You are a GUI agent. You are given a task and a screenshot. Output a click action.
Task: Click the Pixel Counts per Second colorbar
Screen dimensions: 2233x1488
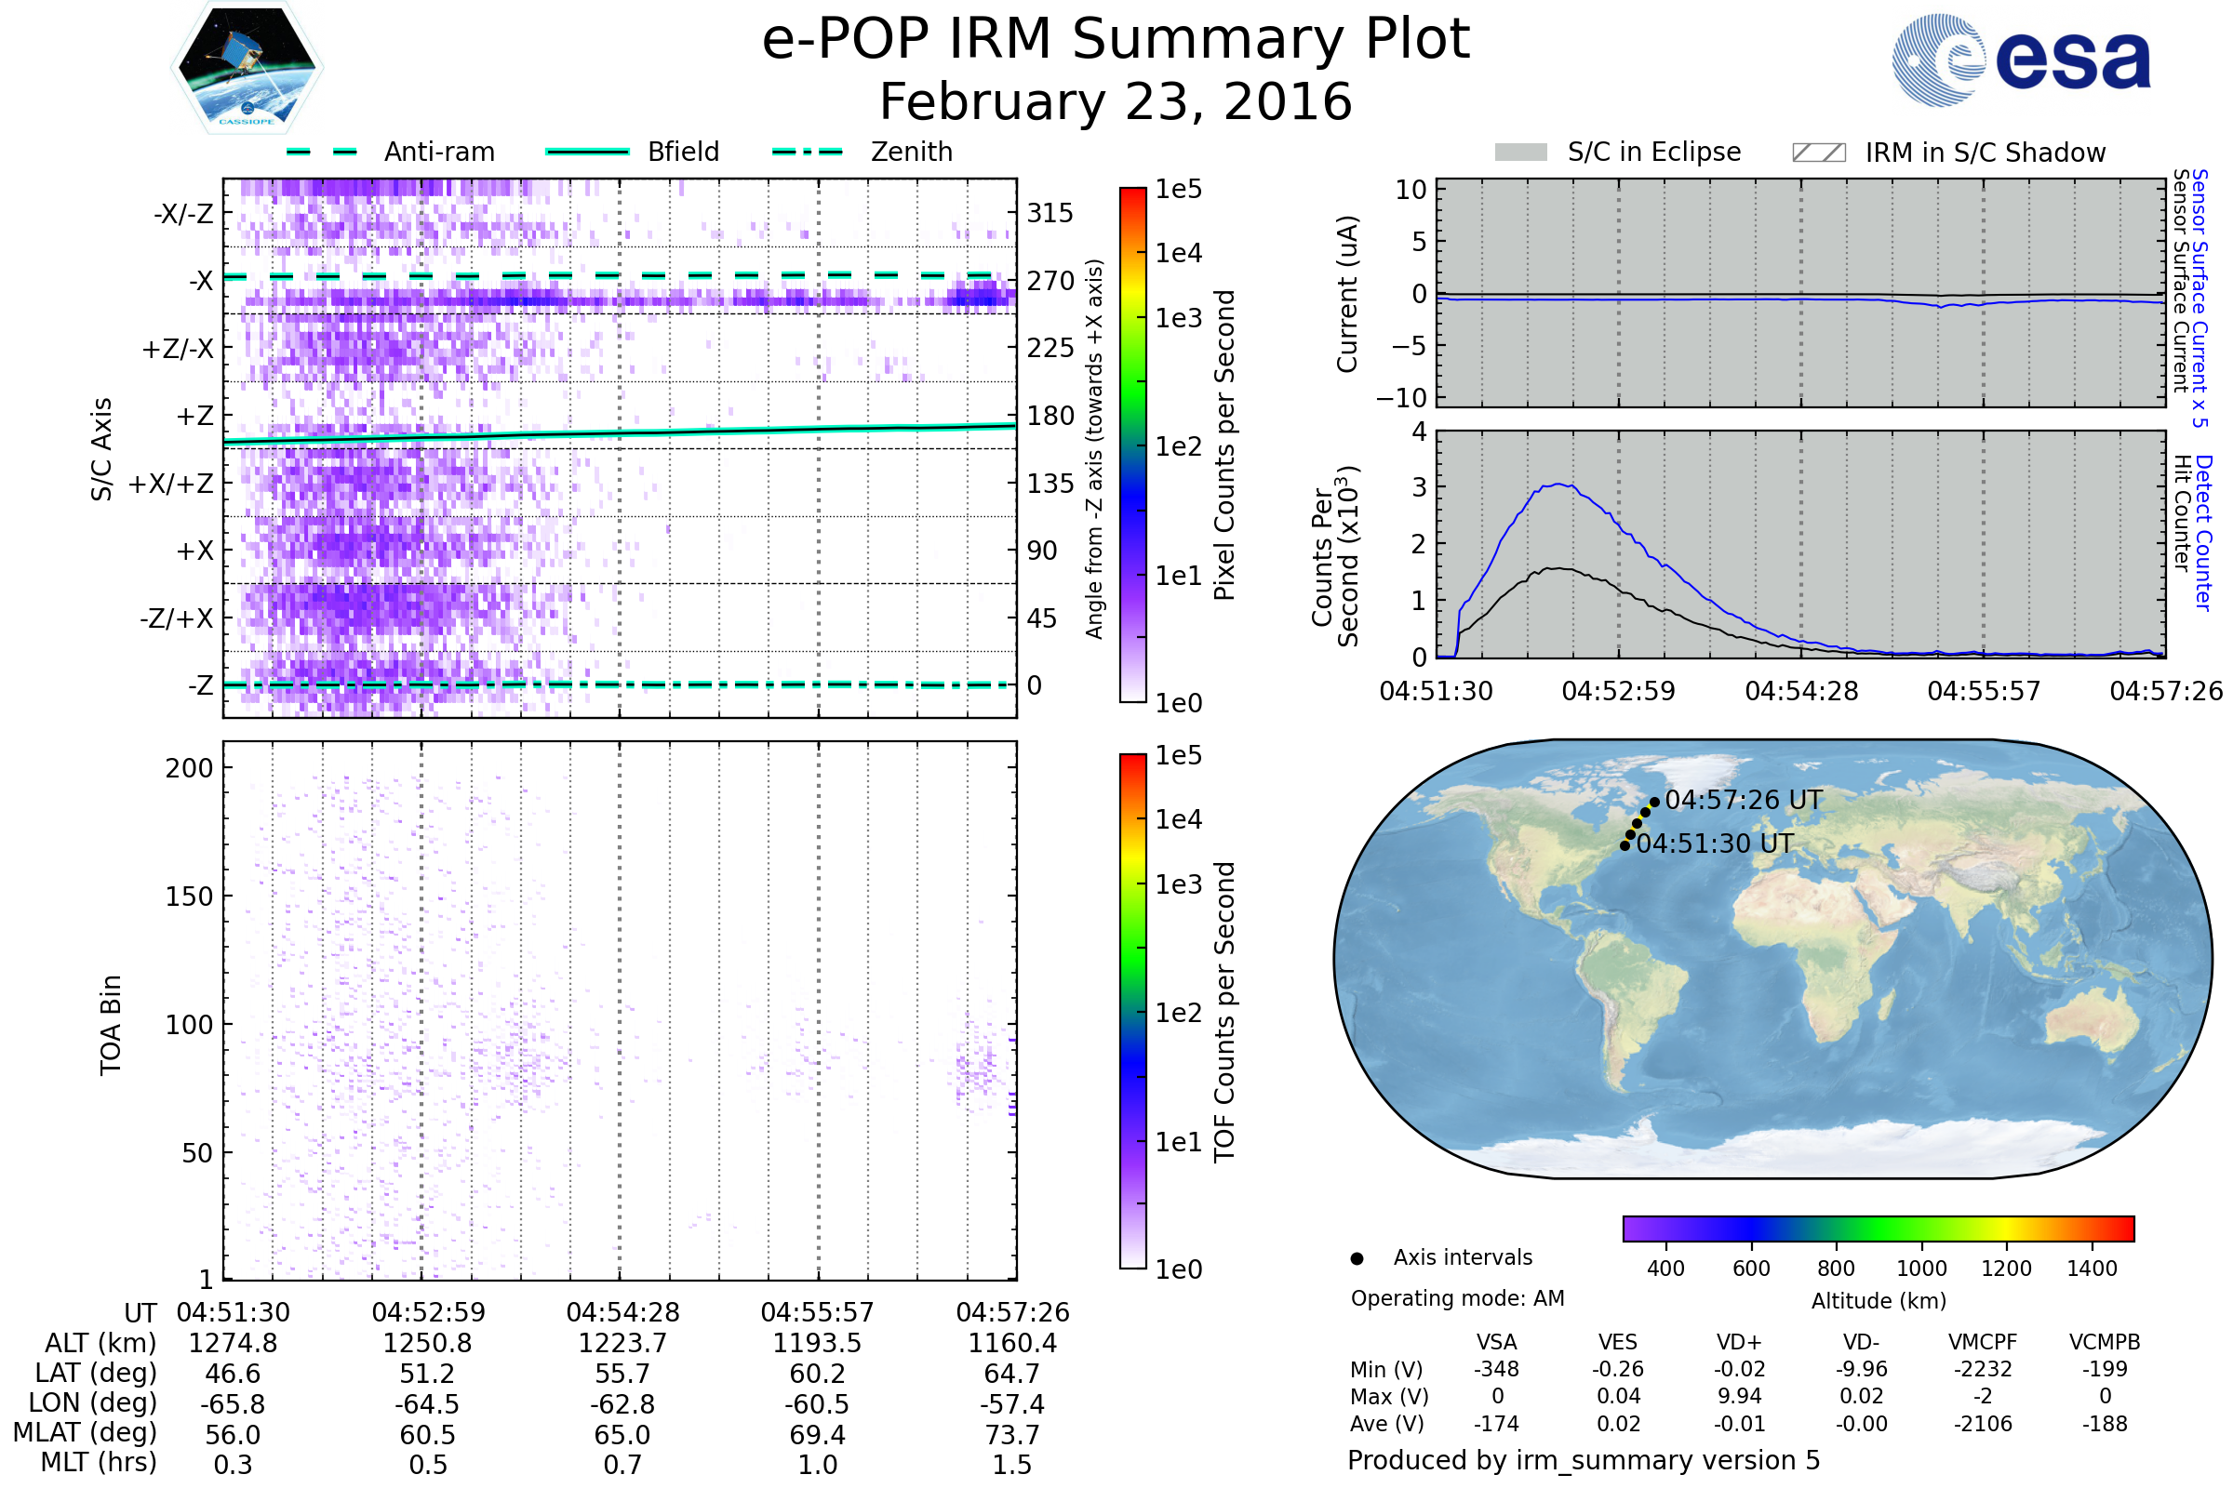point(1132,445)
